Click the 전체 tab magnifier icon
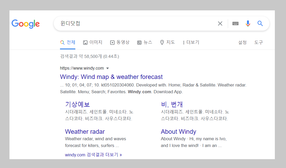This screenshot has width=286, height=168. (x=62, y=43)
